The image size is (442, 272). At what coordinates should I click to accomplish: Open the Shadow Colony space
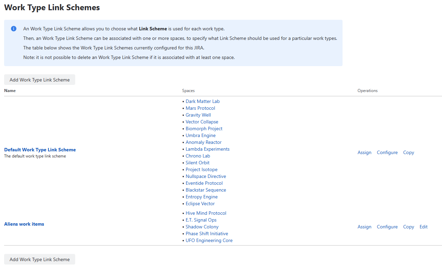[202, 227]
